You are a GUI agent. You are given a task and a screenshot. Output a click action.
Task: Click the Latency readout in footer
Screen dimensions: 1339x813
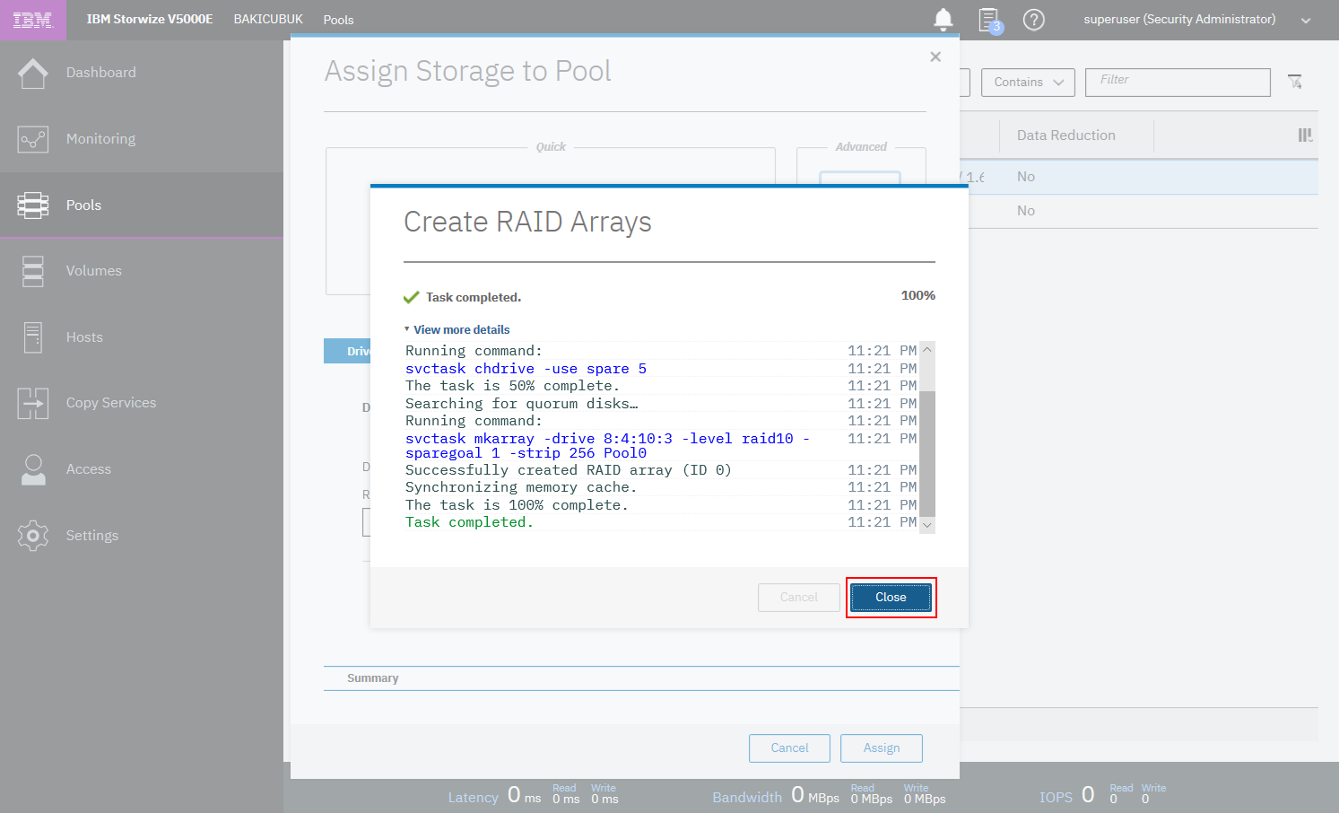534,795
